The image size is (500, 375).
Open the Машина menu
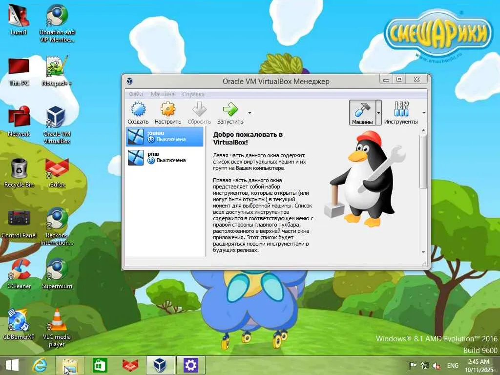pos(162,94)
